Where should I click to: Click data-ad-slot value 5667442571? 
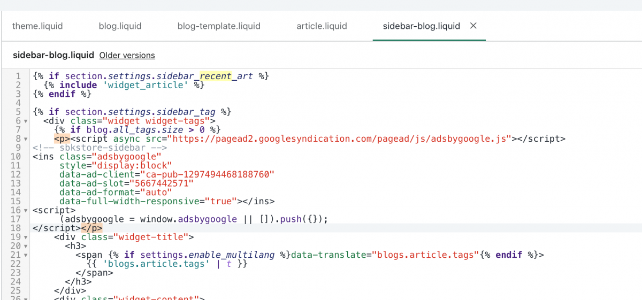(161, 183)
